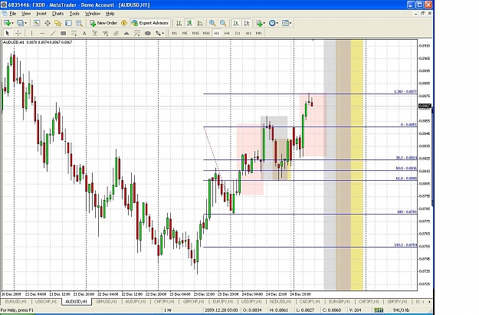Click the 1.382 Fibonacci level label

point(405,91)
